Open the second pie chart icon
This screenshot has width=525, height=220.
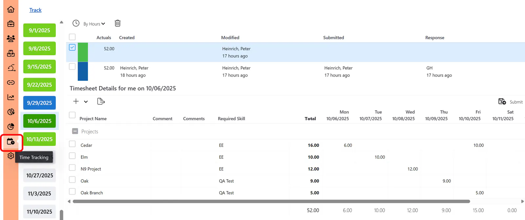tap(11, 126)
